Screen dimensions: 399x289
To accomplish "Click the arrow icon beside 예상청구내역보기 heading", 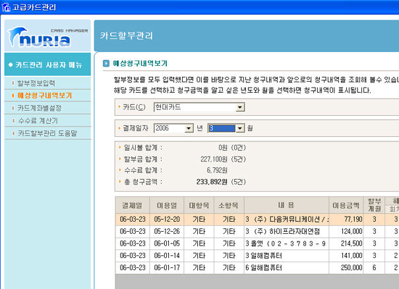I will tap(106, 64).
